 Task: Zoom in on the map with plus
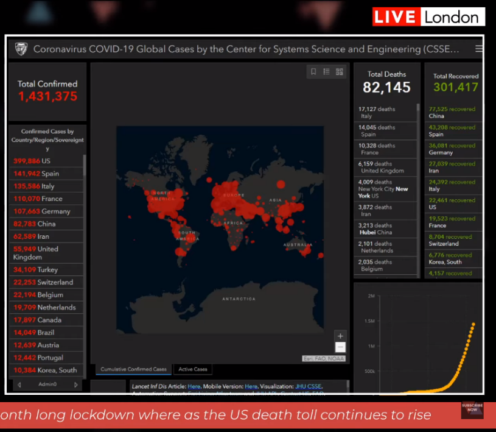(x=340, y=336)
